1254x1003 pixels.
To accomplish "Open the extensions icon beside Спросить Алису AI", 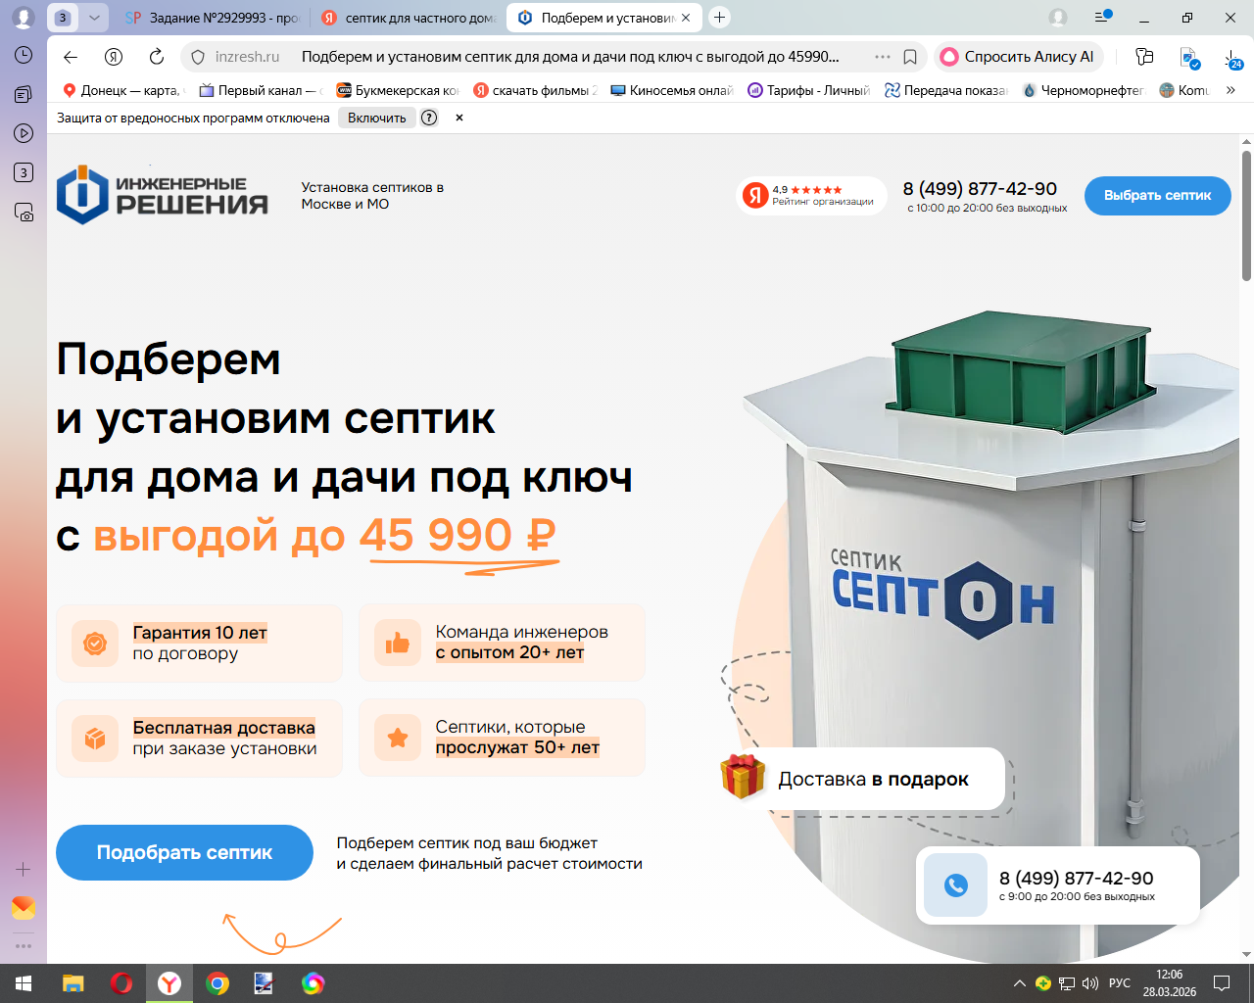I will (1144, 57).
